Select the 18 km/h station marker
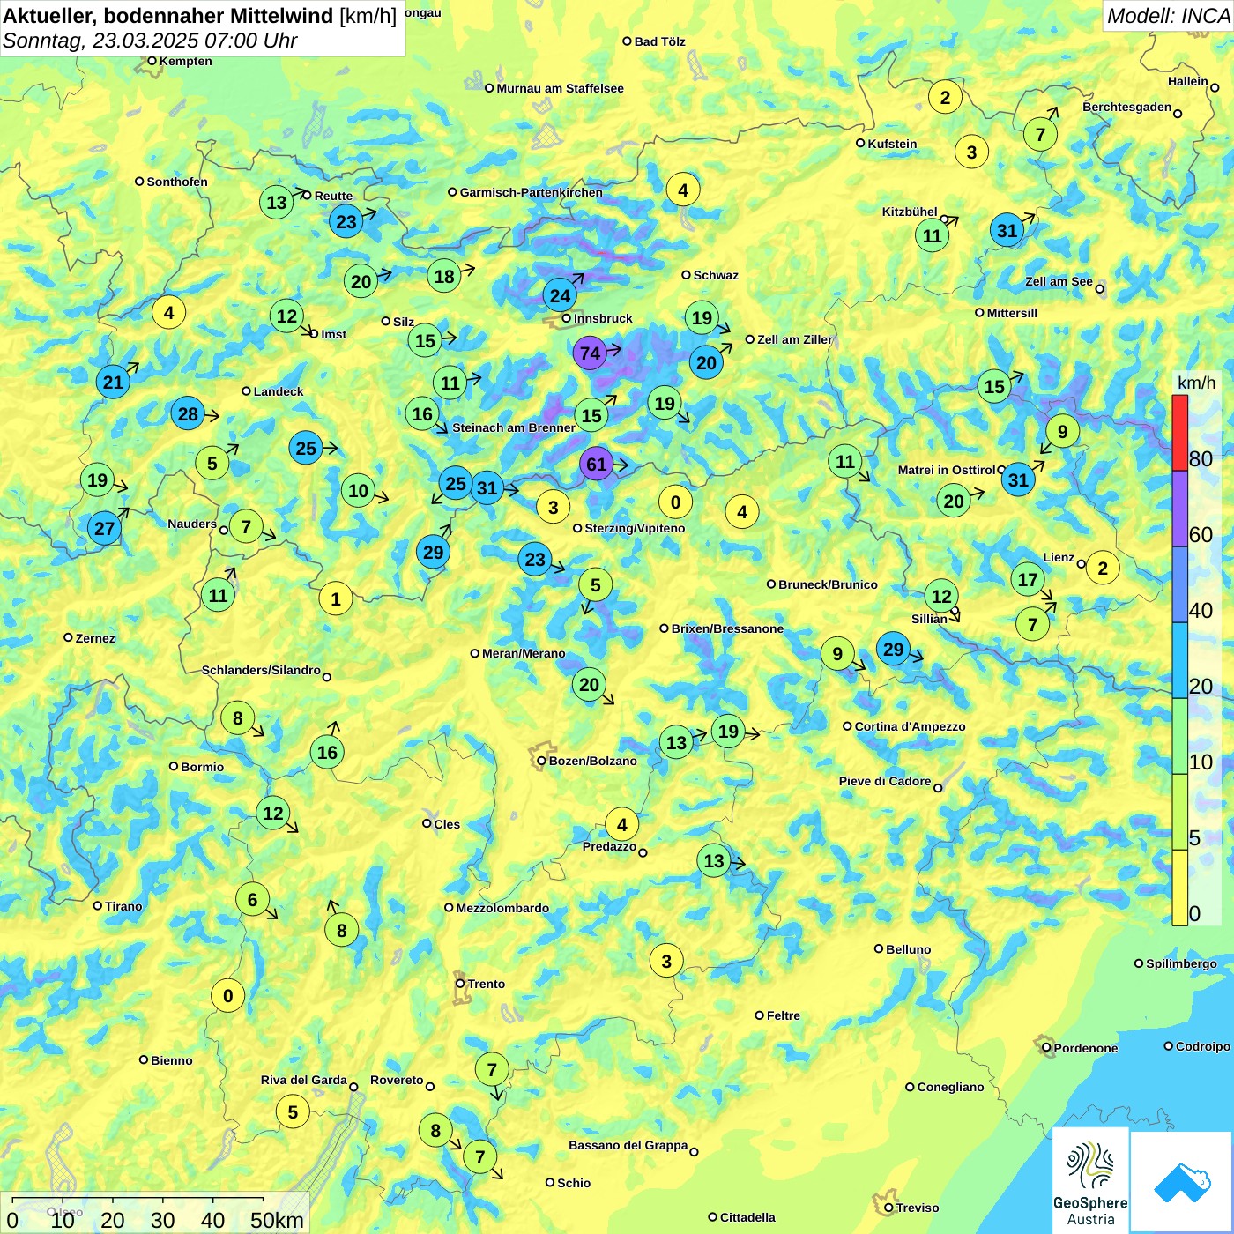The width and height of the screenshot is (1234, 1234). point(444,276)
